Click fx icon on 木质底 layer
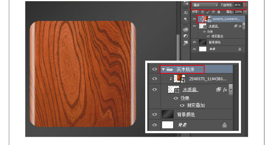 coord(240,26)
